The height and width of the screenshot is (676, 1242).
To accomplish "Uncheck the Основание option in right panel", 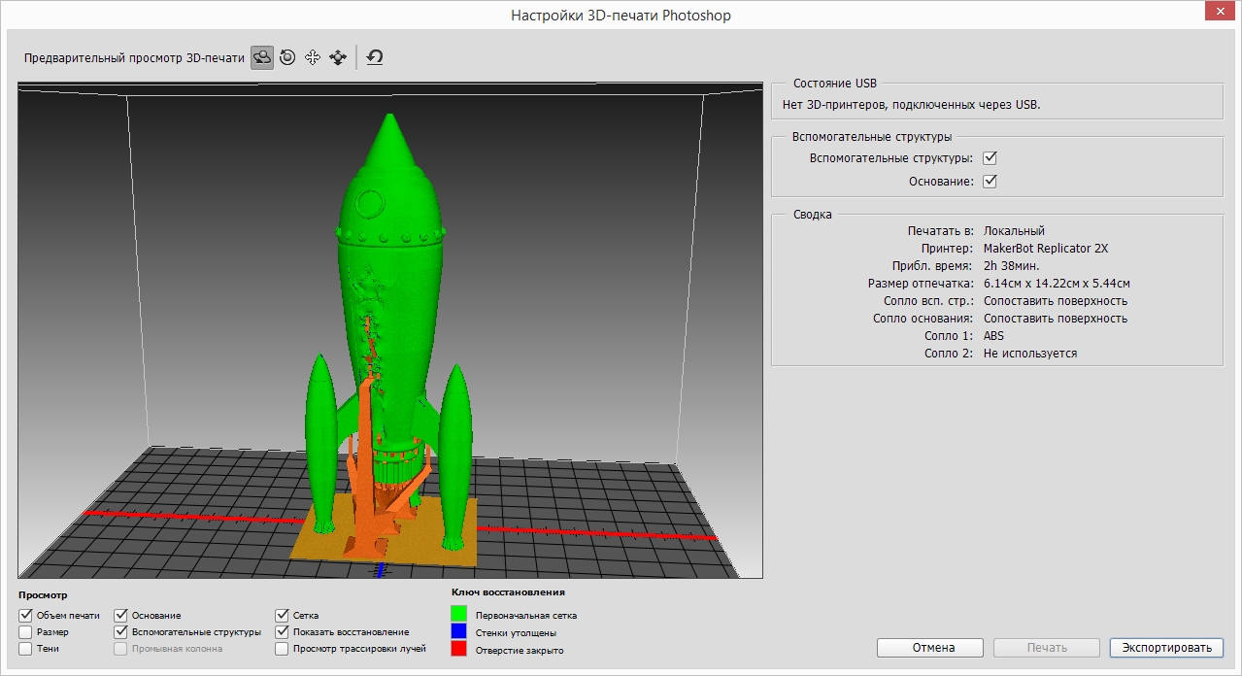I will 990,182.
